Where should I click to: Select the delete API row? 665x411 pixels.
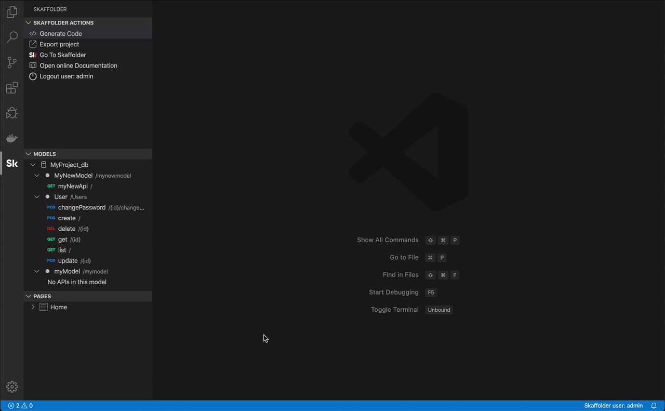point(88,229)
